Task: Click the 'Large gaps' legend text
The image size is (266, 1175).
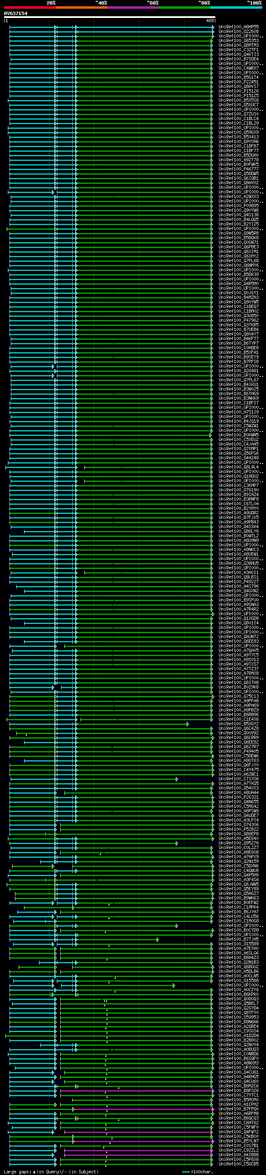Action: [17, 1171]
